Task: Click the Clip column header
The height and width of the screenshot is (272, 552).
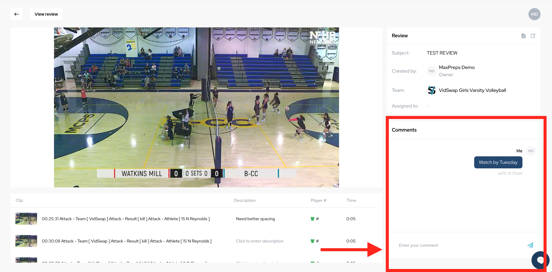Action: (19, 200)
